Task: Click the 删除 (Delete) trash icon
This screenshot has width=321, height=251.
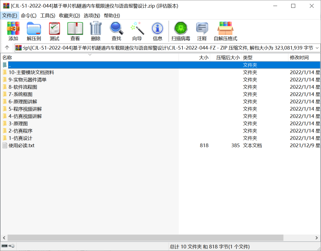Action: [96, 31]
